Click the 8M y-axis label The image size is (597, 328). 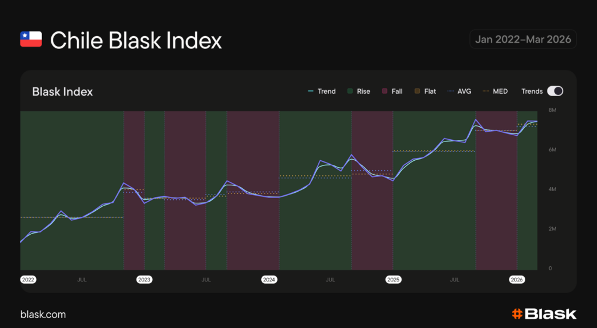[553, 110]
